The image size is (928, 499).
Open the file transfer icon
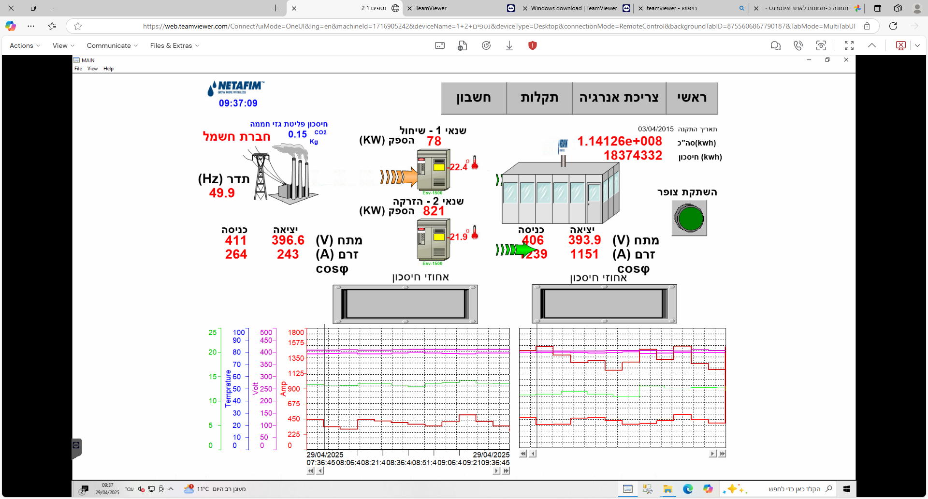[462, 45]
